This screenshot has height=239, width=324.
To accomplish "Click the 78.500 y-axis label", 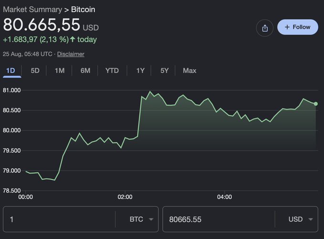I will coord(12,190).
